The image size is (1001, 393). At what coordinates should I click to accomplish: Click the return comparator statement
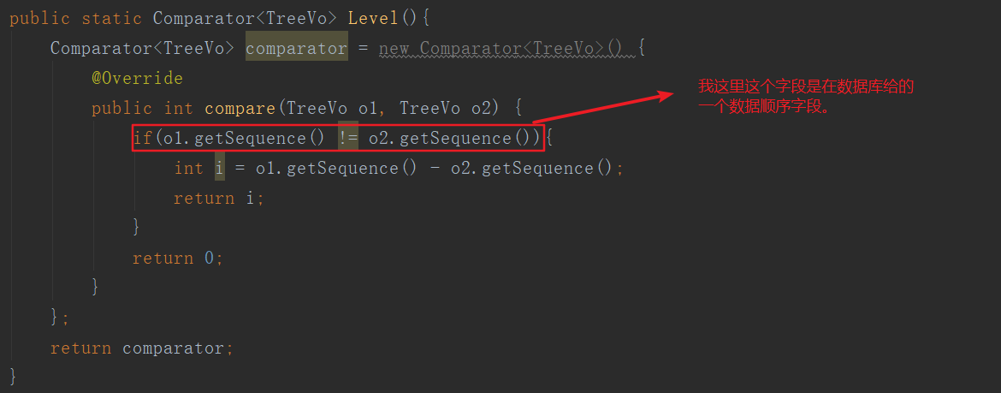(x=141, y=348)
